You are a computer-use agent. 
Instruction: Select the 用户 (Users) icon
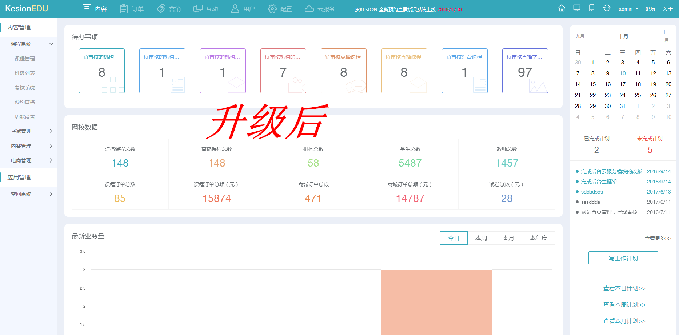pyautogui.click(x=235, y=8)
